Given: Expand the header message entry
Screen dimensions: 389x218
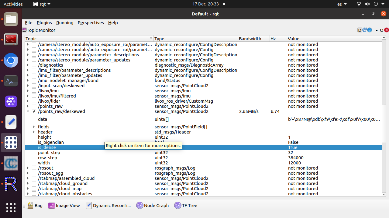Looking at the screenshot, I should [34, 132].
